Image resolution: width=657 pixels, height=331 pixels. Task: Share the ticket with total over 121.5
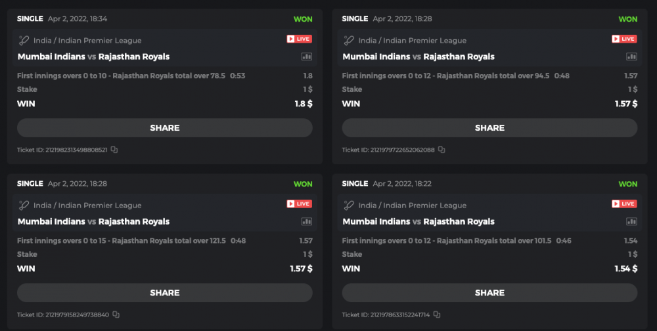[x=164, y=293]
